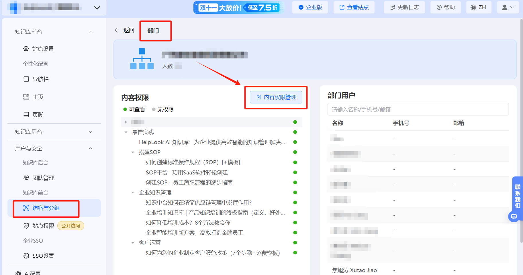Viewport: 523px width, 275px height.
Task: Click the green dot for HelpLook AI 知识库 row
Action: pos(295,142)
